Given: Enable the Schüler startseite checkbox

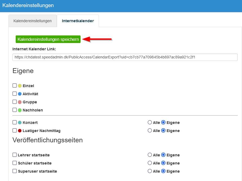Looking at the screenshot, I should pos(15,163).
